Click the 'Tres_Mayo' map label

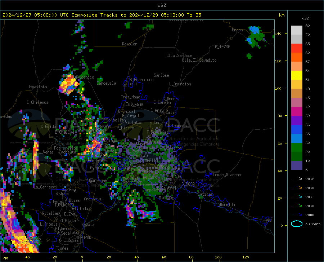pos(130,97)
